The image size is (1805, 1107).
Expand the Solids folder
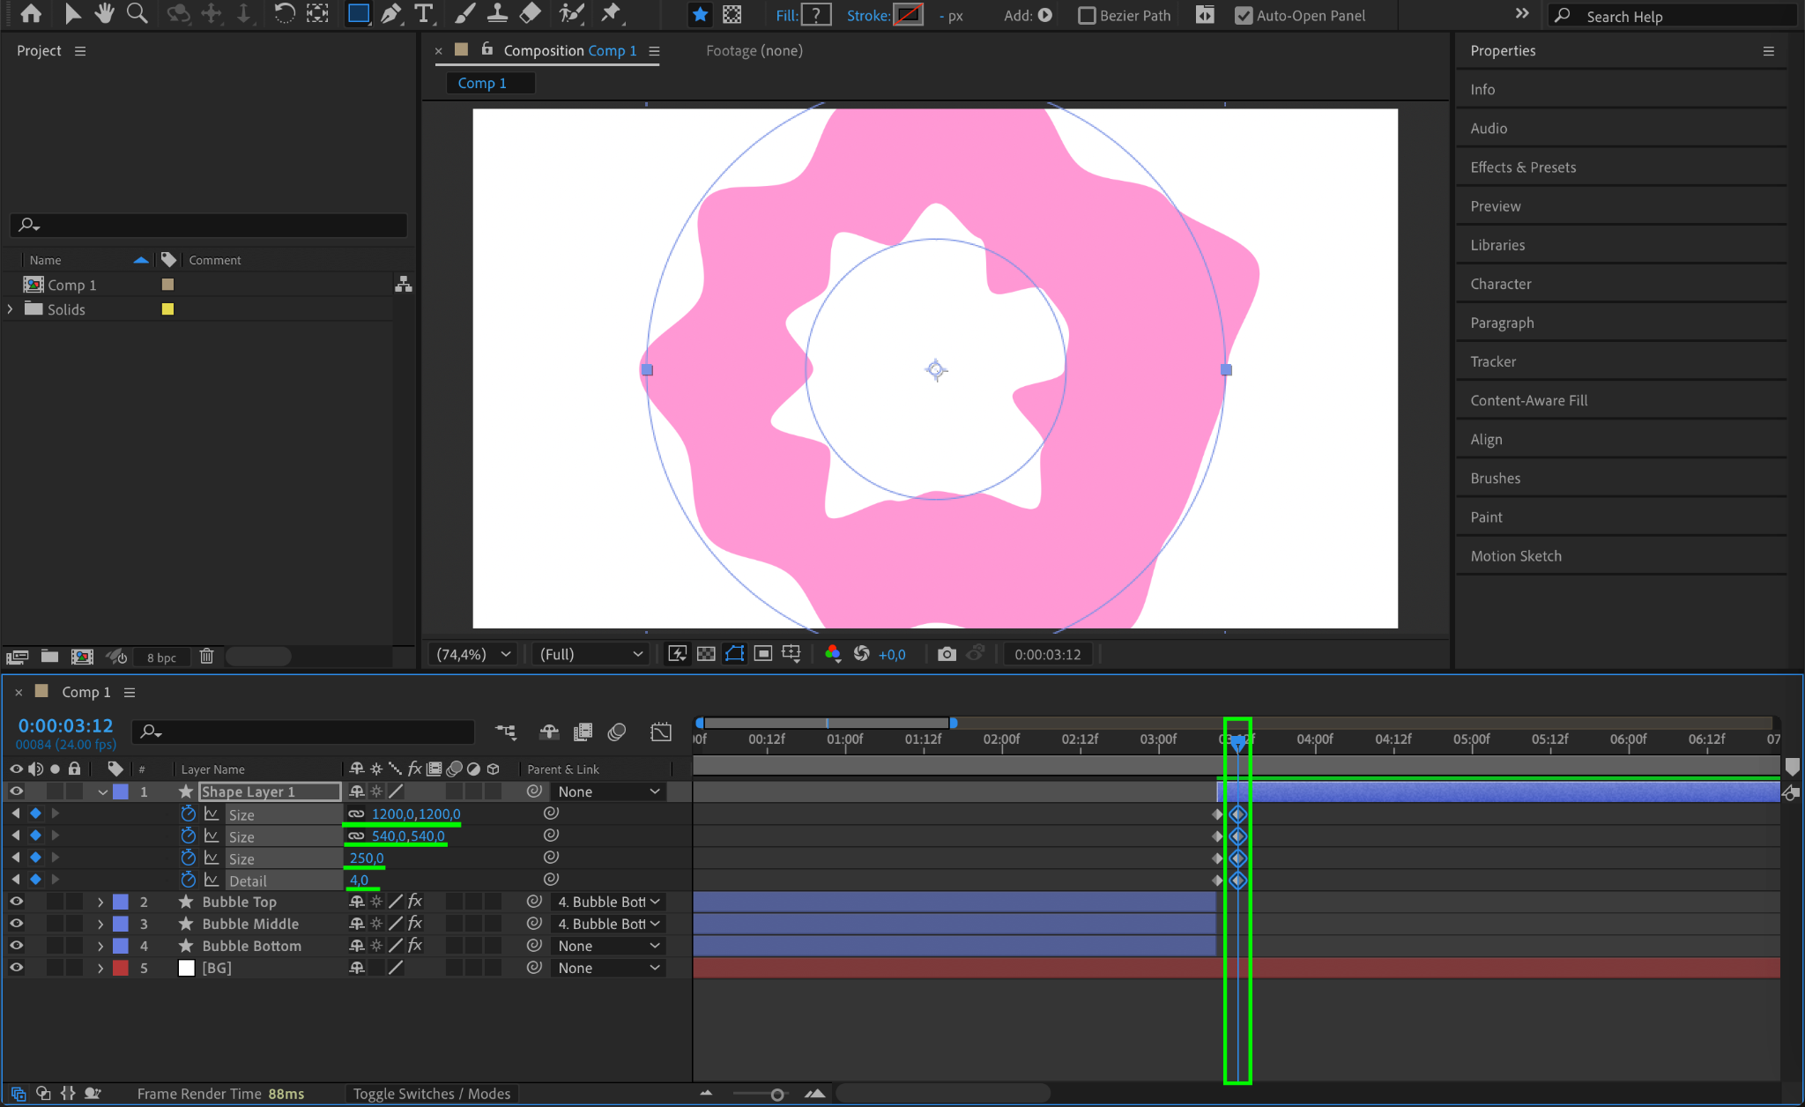11,309
